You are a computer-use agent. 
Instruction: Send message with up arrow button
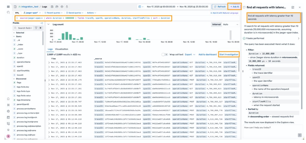[x=300, y=135]
